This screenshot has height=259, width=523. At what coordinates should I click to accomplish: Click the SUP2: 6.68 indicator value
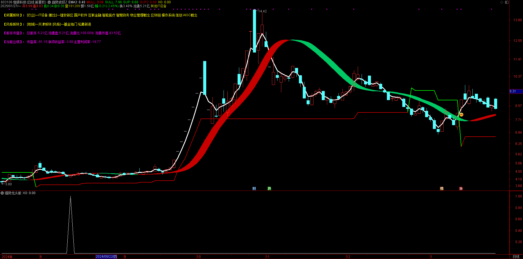point(148,2)
